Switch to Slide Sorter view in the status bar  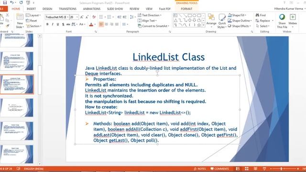[247, 169]
